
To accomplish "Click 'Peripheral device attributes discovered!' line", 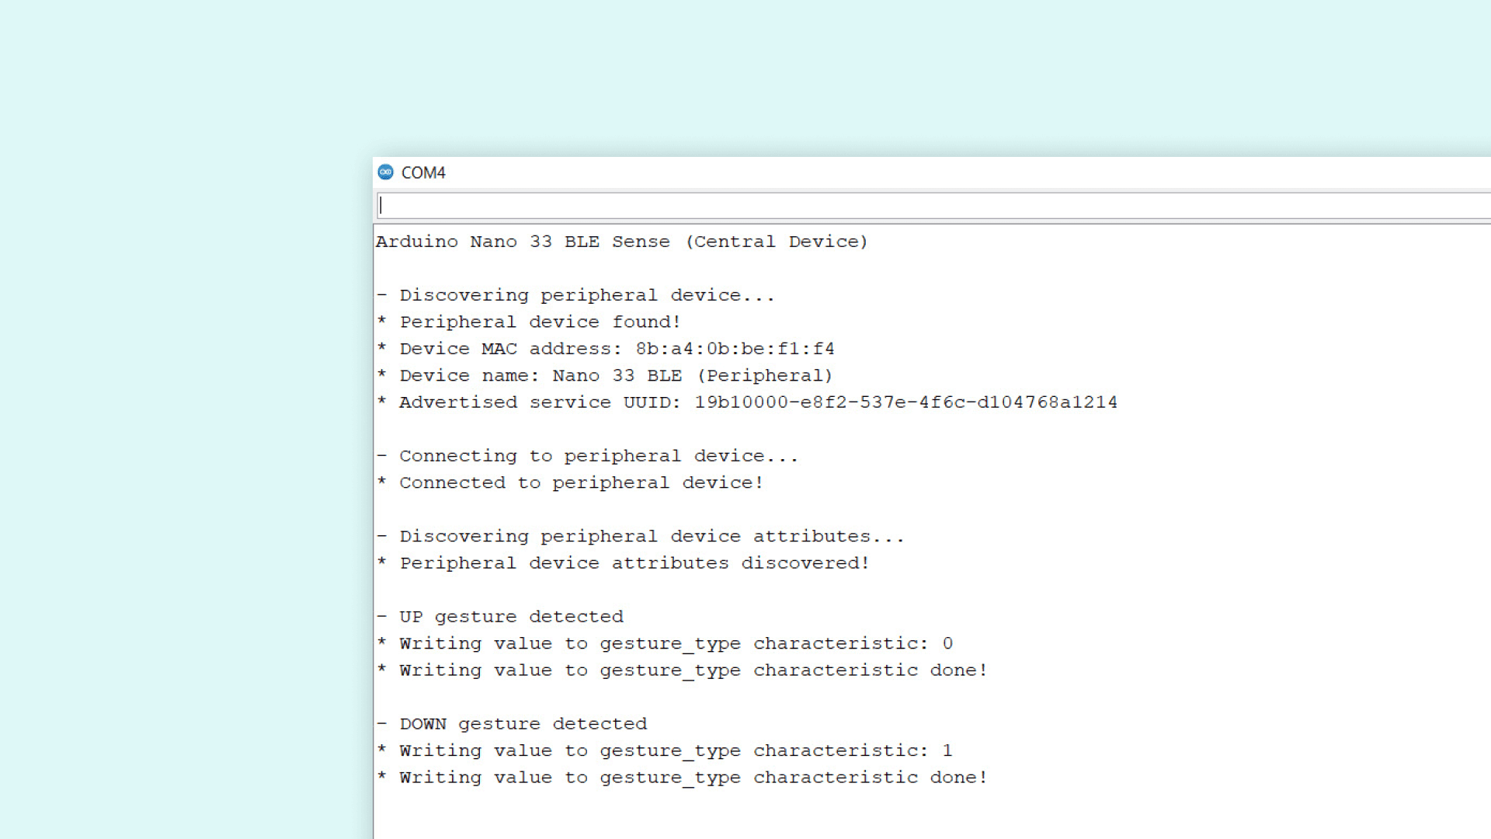I will 634,563.
